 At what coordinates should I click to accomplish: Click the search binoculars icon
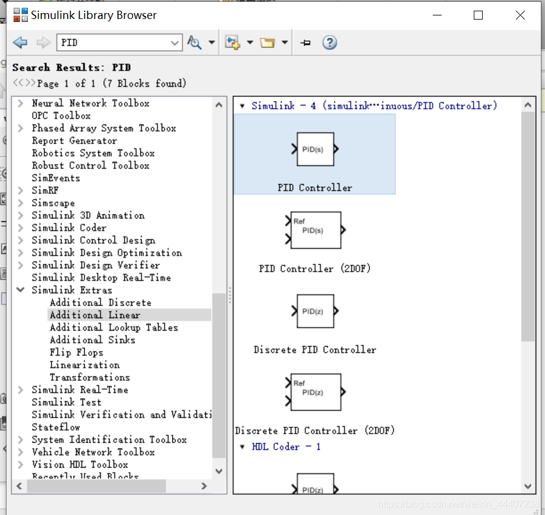click(x=194, y=43)
